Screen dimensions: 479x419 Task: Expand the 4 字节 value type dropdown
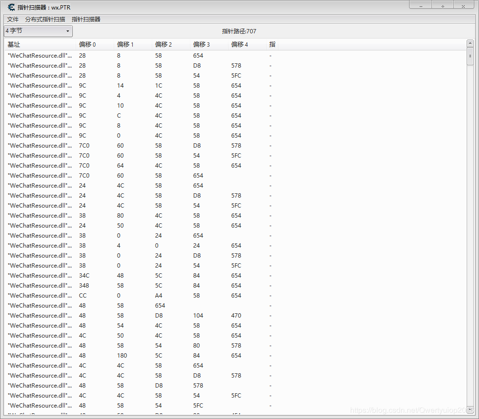coord(38,31)
